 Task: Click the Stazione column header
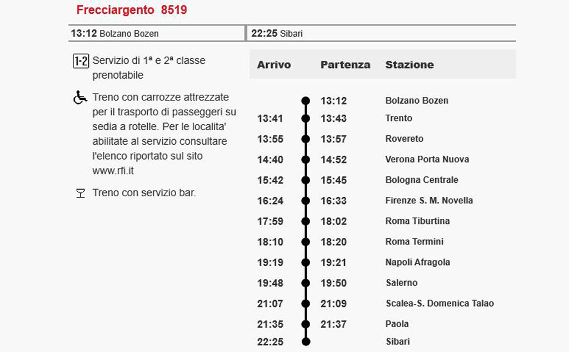(410, 65)
